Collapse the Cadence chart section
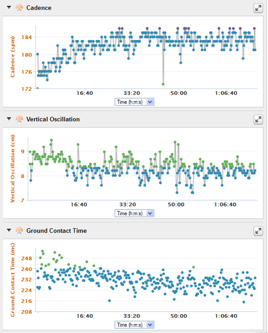The height and width of the screenshot is (333, 268). tap(9, 7)
